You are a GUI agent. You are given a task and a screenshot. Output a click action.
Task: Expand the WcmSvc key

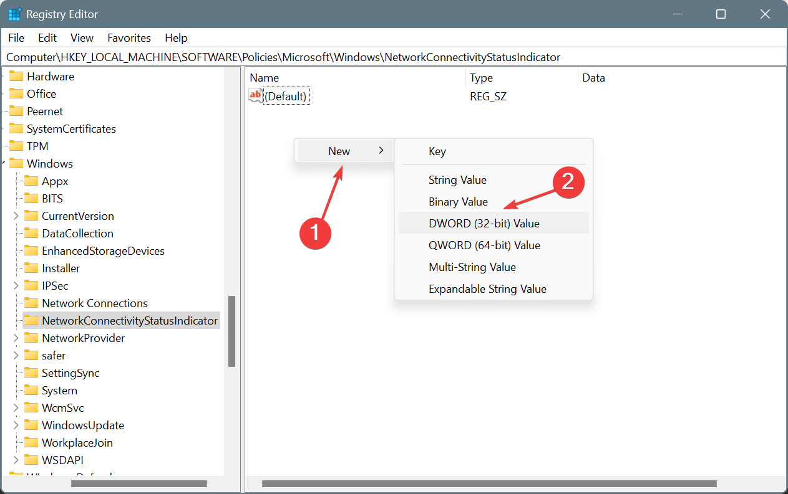16,408
